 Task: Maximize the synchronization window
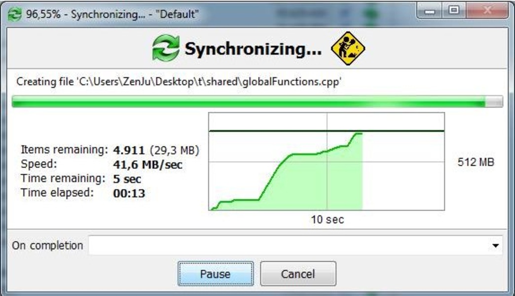click(x=454, y=10)
